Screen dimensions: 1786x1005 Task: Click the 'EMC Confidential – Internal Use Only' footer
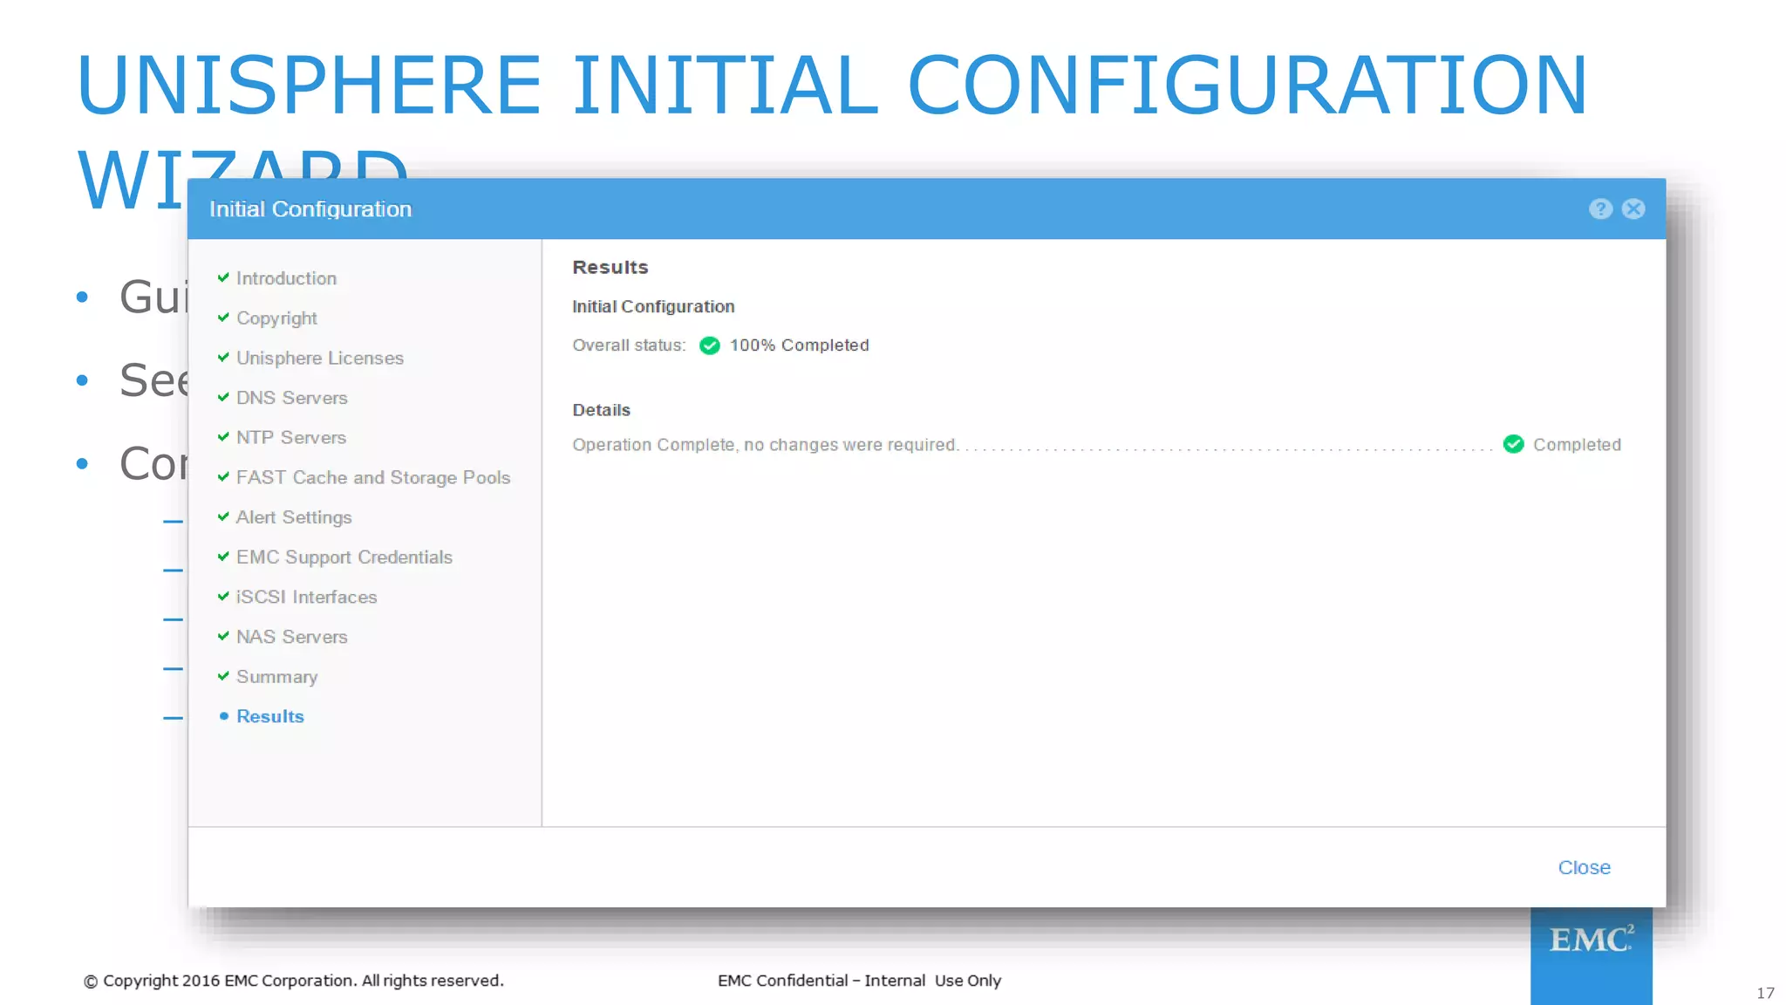pyautogui.click(x=859, y=981)
